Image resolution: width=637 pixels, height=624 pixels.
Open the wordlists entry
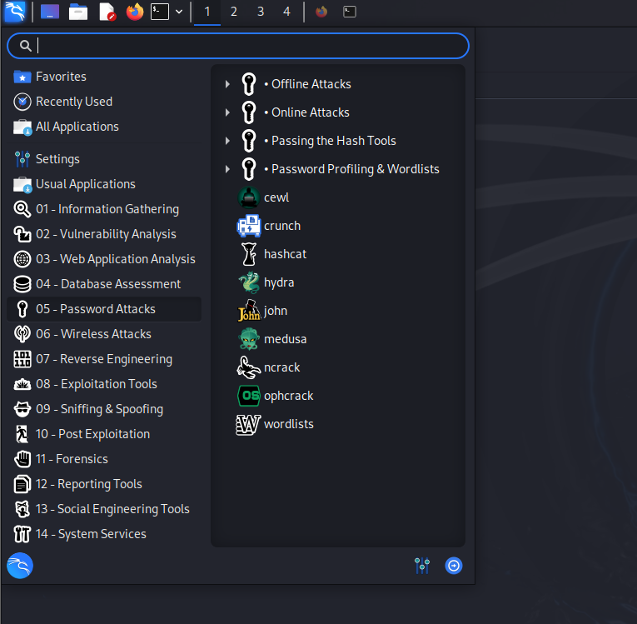(288, 424)
